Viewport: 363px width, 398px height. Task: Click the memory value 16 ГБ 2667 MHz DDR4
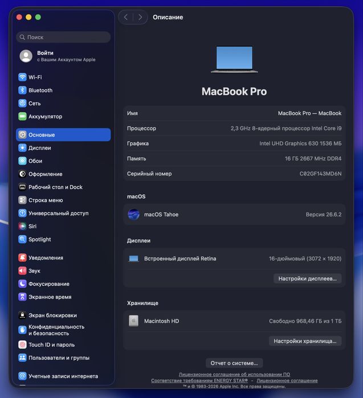(x=313, y=159)
